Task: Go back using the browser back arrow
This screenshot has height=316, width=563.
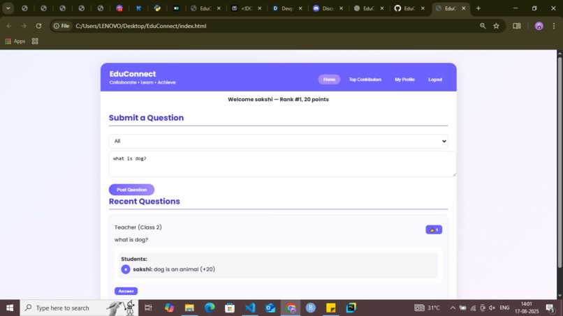Action: tap(9, 26)
